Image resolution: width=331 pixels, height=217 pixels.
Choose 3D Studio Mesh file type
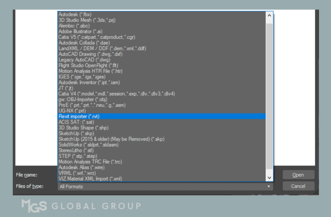point(87,20)
